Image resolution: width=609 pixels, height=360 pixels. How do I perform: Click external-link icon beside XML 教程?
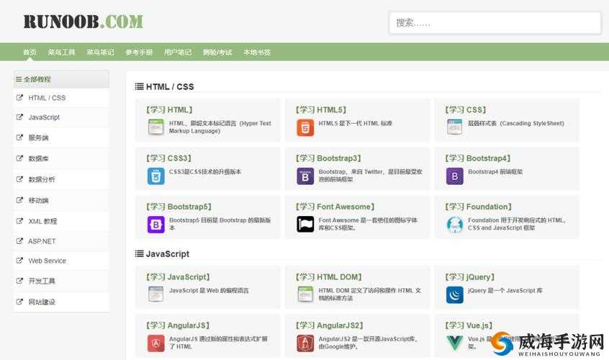click(x=19, y=220)
